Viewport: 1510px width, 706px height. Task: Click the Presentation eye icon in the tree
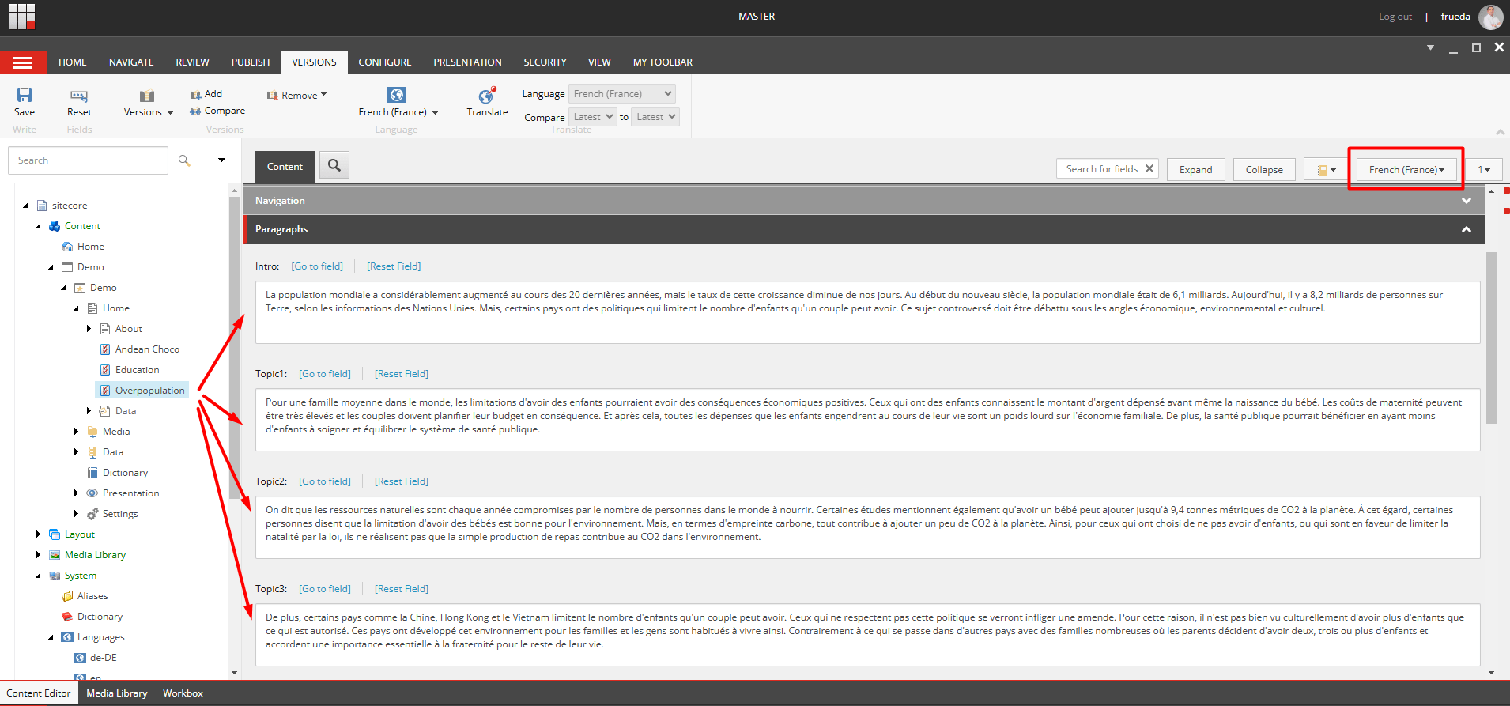coord(92,493)
